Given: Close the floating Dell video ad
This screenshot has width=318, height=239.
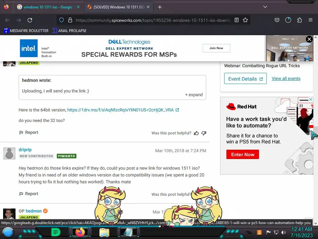Looking at the screenshot, I should [309, 39].
